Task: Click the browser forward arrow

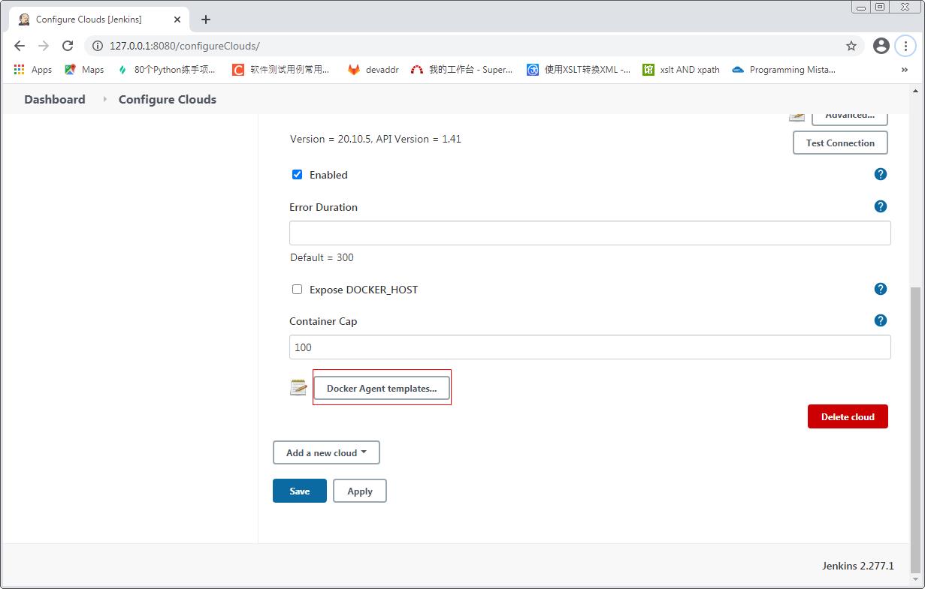Action: (x=44, y=46)
